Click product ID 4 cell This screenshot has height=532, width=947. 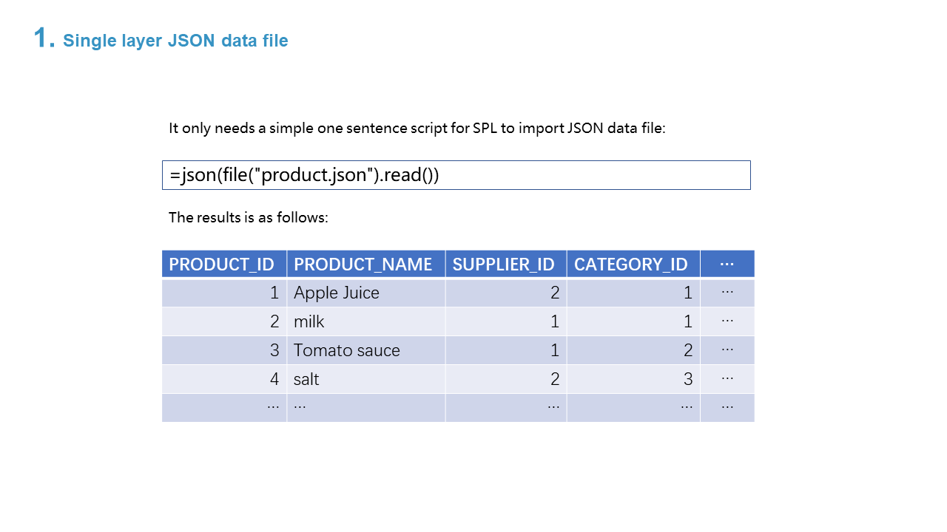[x=223, y=379]
